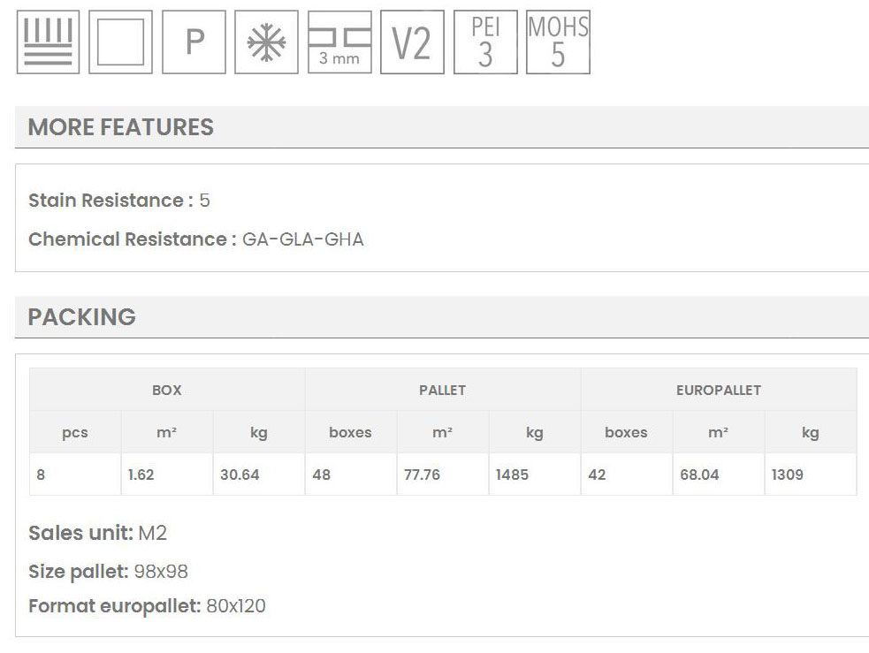Click the PALLET column group header
This screenshot has width=869, height=653.
[x=442, y=390]
